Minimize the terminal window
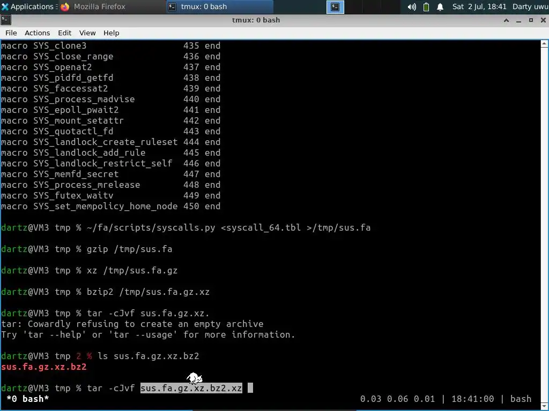This screenshot has height=411, width=549. (x=518, y=20)
